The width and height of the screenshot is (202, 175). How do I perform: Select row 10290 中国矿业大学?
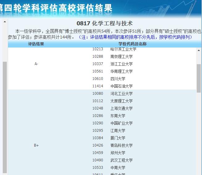pos(112,123)
